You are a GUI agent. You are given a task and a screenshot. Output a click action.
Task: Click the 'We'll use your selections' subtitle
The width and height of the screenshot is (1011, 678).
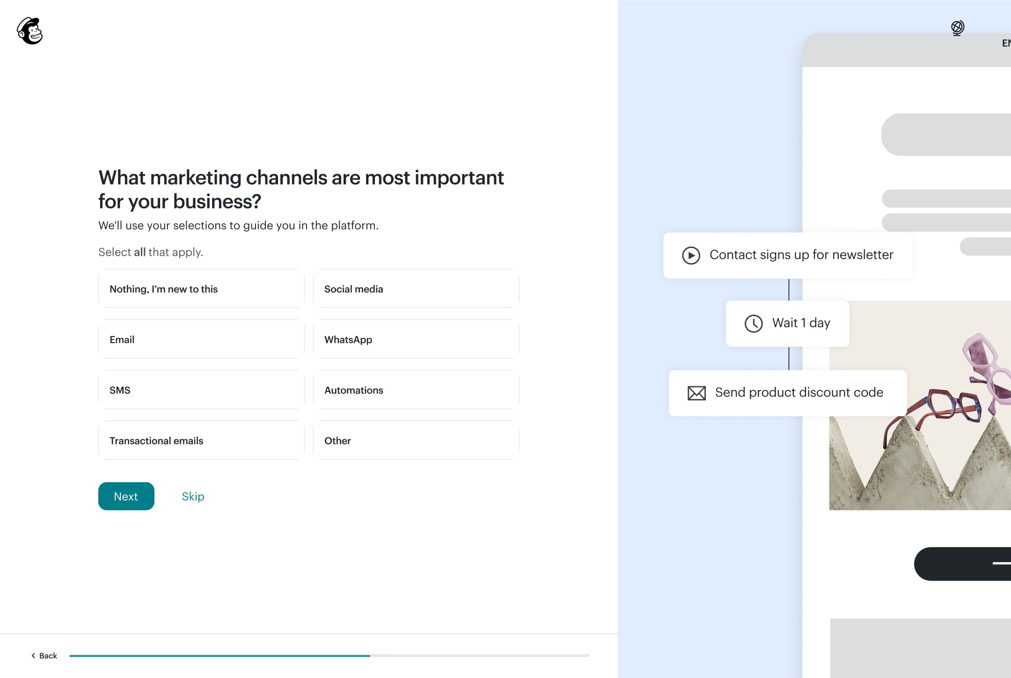[238, 225]
